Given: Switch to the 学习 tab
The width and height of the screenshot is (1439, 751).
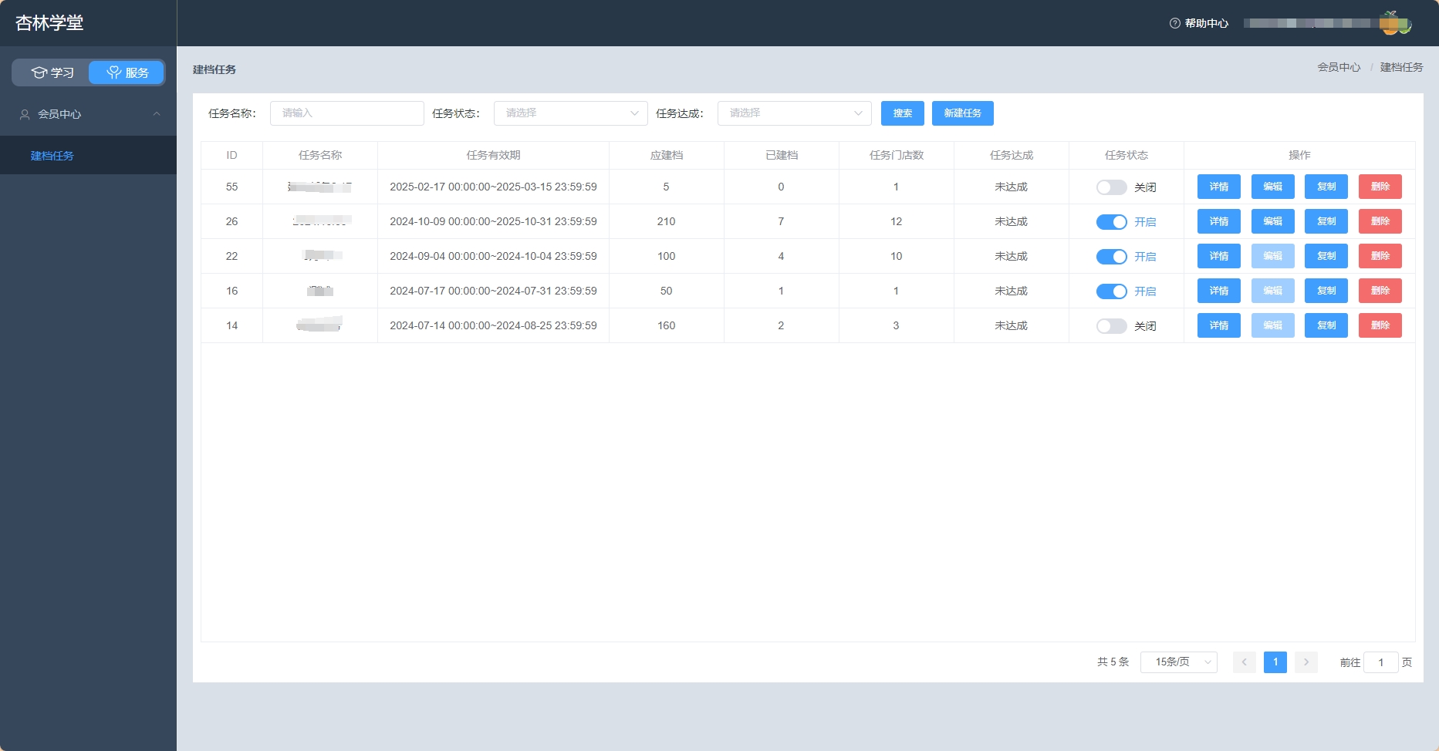Looking at the screenshot, I should (52, 72).
